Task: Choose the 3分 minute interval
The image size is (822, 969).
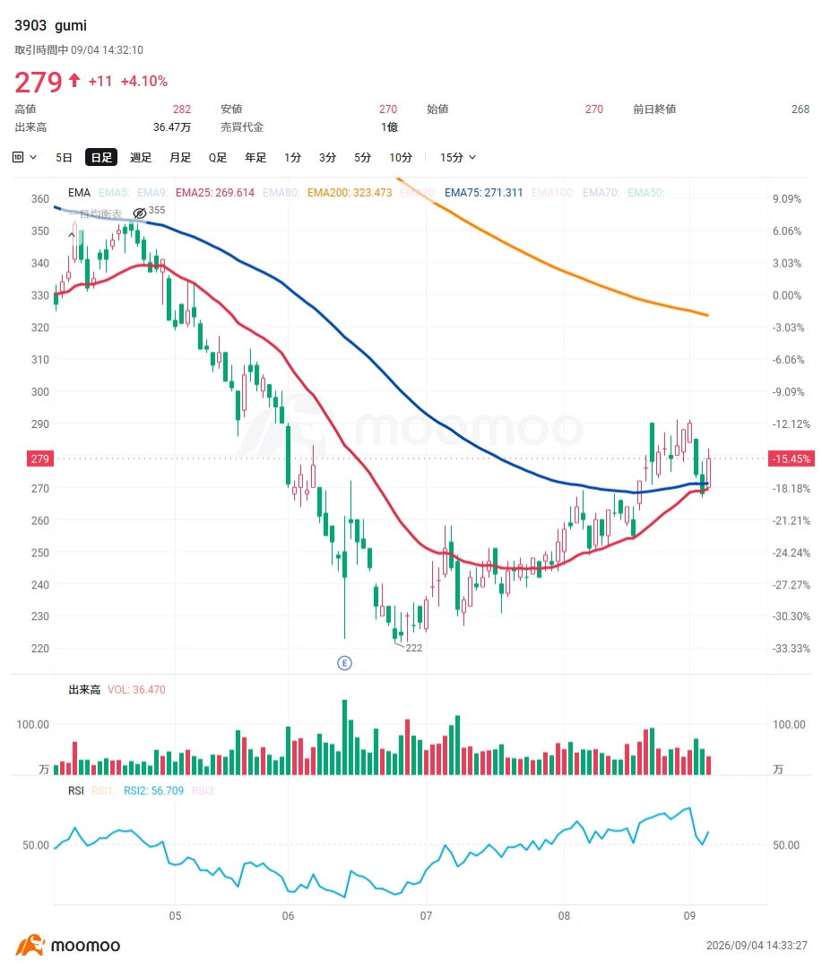Action: (x=327, y=158)
